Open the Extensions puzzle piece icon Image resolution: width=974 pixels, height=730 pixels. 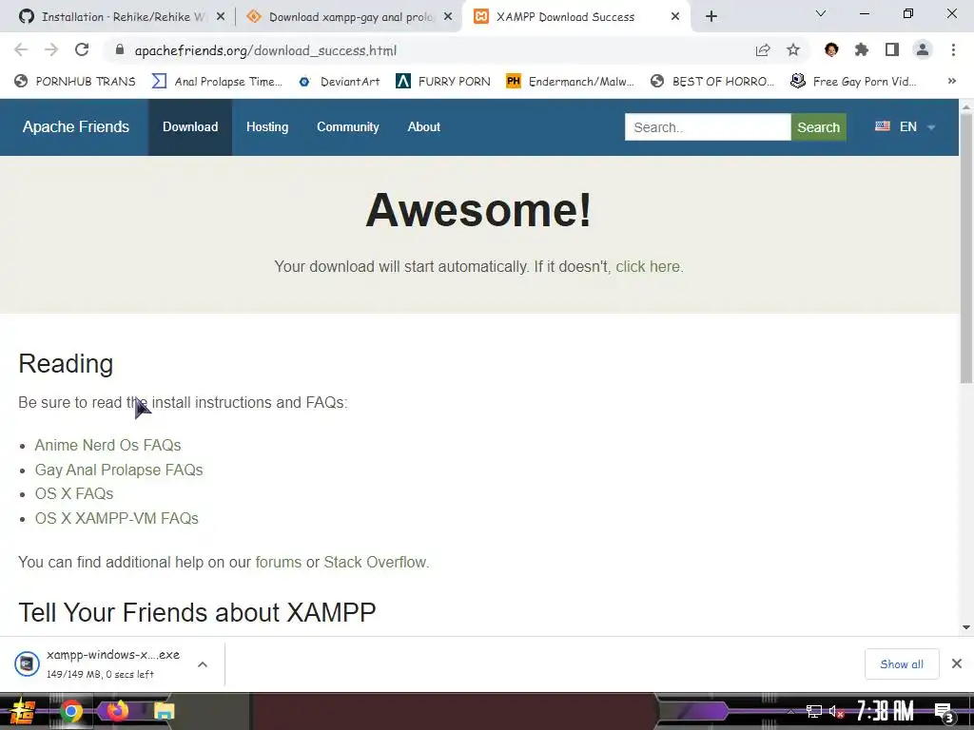[x=862, y=49]
